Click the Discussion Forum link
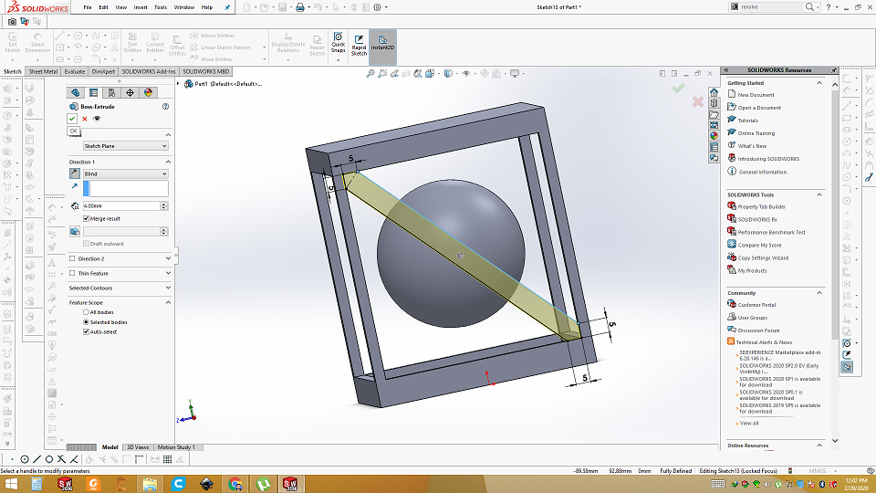The width and height of the screenshot is (876, 493). 758,330
